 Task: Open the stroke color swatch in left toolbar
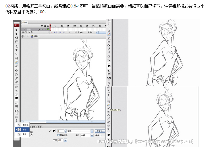17,98
